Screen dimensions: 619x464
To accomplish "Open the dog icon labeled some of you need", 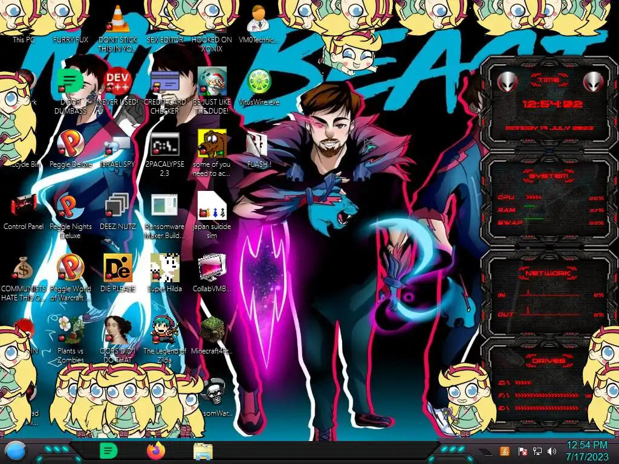I will 212,153.
